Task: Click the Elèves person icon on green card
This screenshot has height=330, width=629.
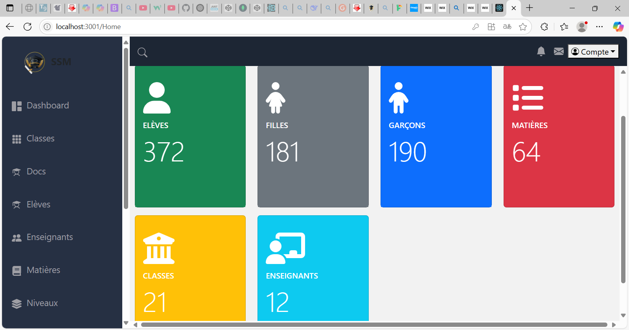Action: tap(156, 98)
